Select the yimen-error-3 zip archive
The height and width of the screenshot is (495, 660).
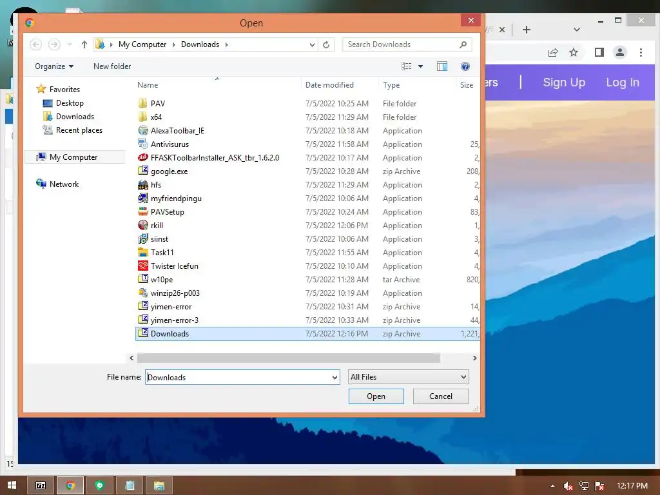tap(307, 320)
